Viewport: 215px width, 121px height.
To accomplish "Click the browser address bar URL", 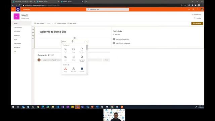I will point(42,5).
